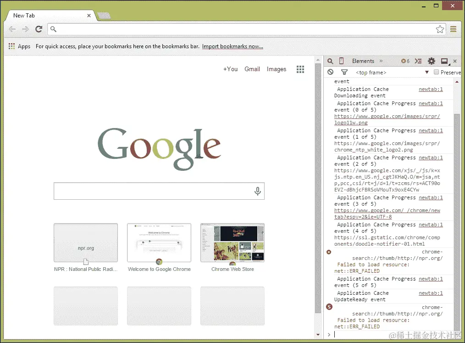Change DevTools dock side icon

444,62
